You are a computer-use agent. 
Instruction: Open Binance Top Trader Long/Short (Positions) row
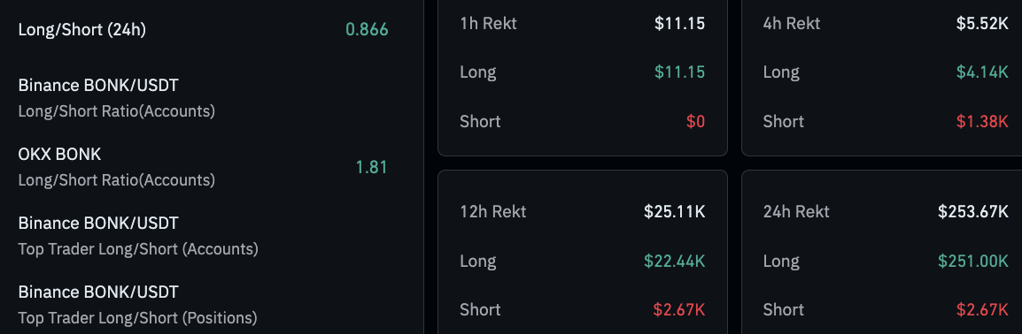(204, 305)
